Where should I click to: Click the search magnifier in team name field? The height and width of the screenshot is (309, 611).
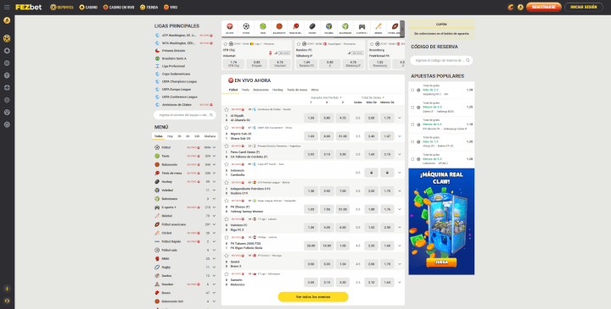(x=211, y=115)
